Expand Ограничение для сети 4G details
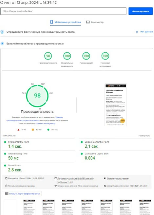Image resolution: width=154 pixels, height=215 pixels. pyautogui.click(x=78, y=186)
